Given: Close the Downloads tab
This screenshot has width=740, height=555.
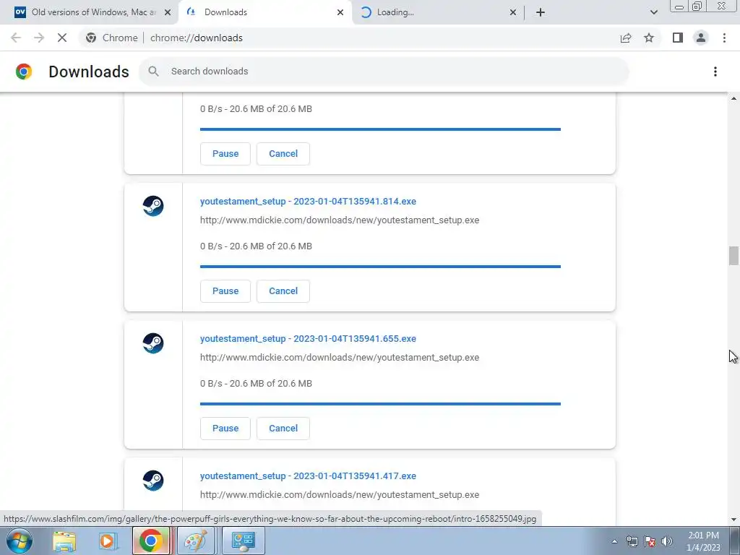Looking at the screenshot, I should 340,12.
